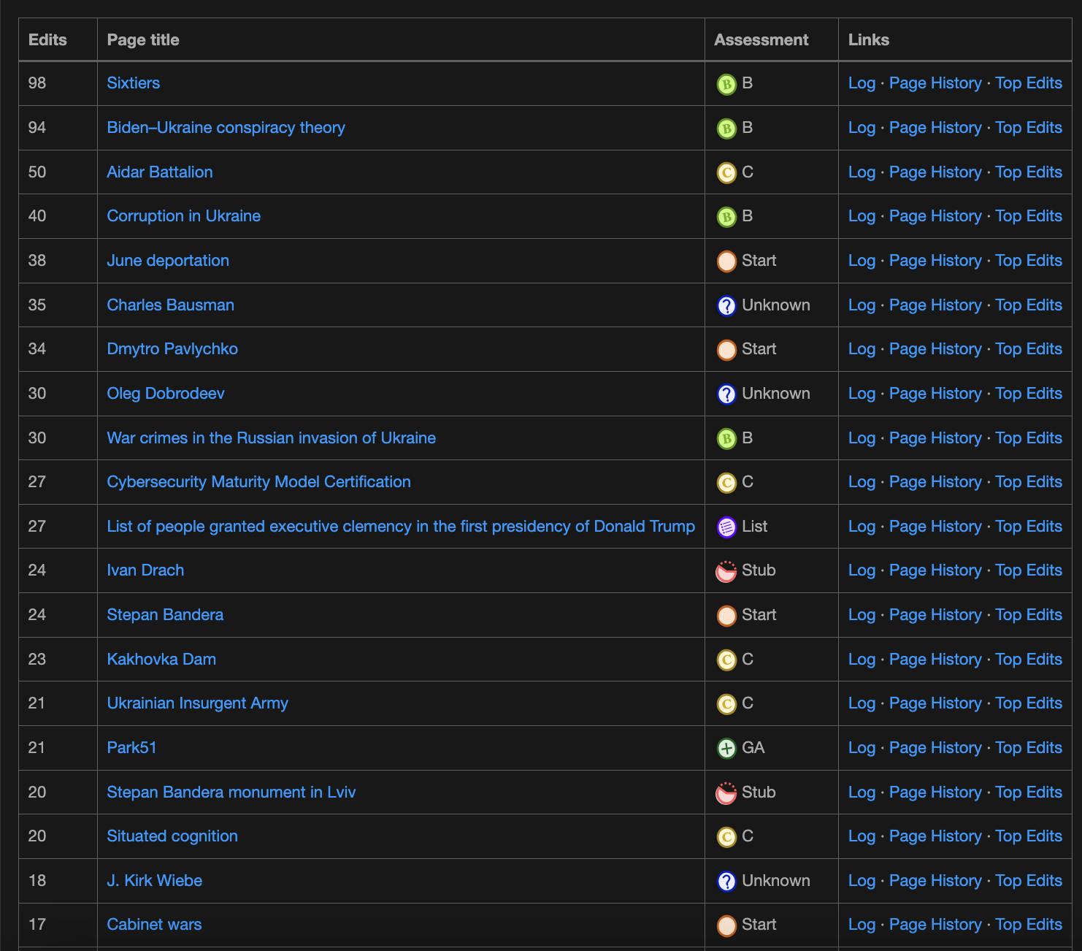Open Log link for Park51
This screenshot has width=1082, height=951.
tap(862, 748)
